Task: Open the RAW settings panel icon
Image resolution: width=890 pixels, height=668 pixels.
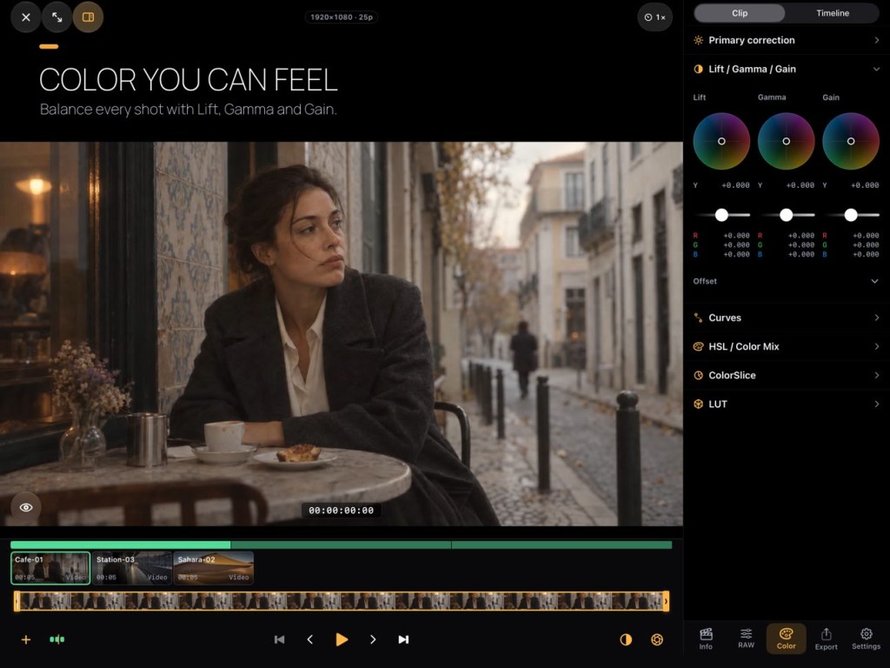Action: (746, 638)
